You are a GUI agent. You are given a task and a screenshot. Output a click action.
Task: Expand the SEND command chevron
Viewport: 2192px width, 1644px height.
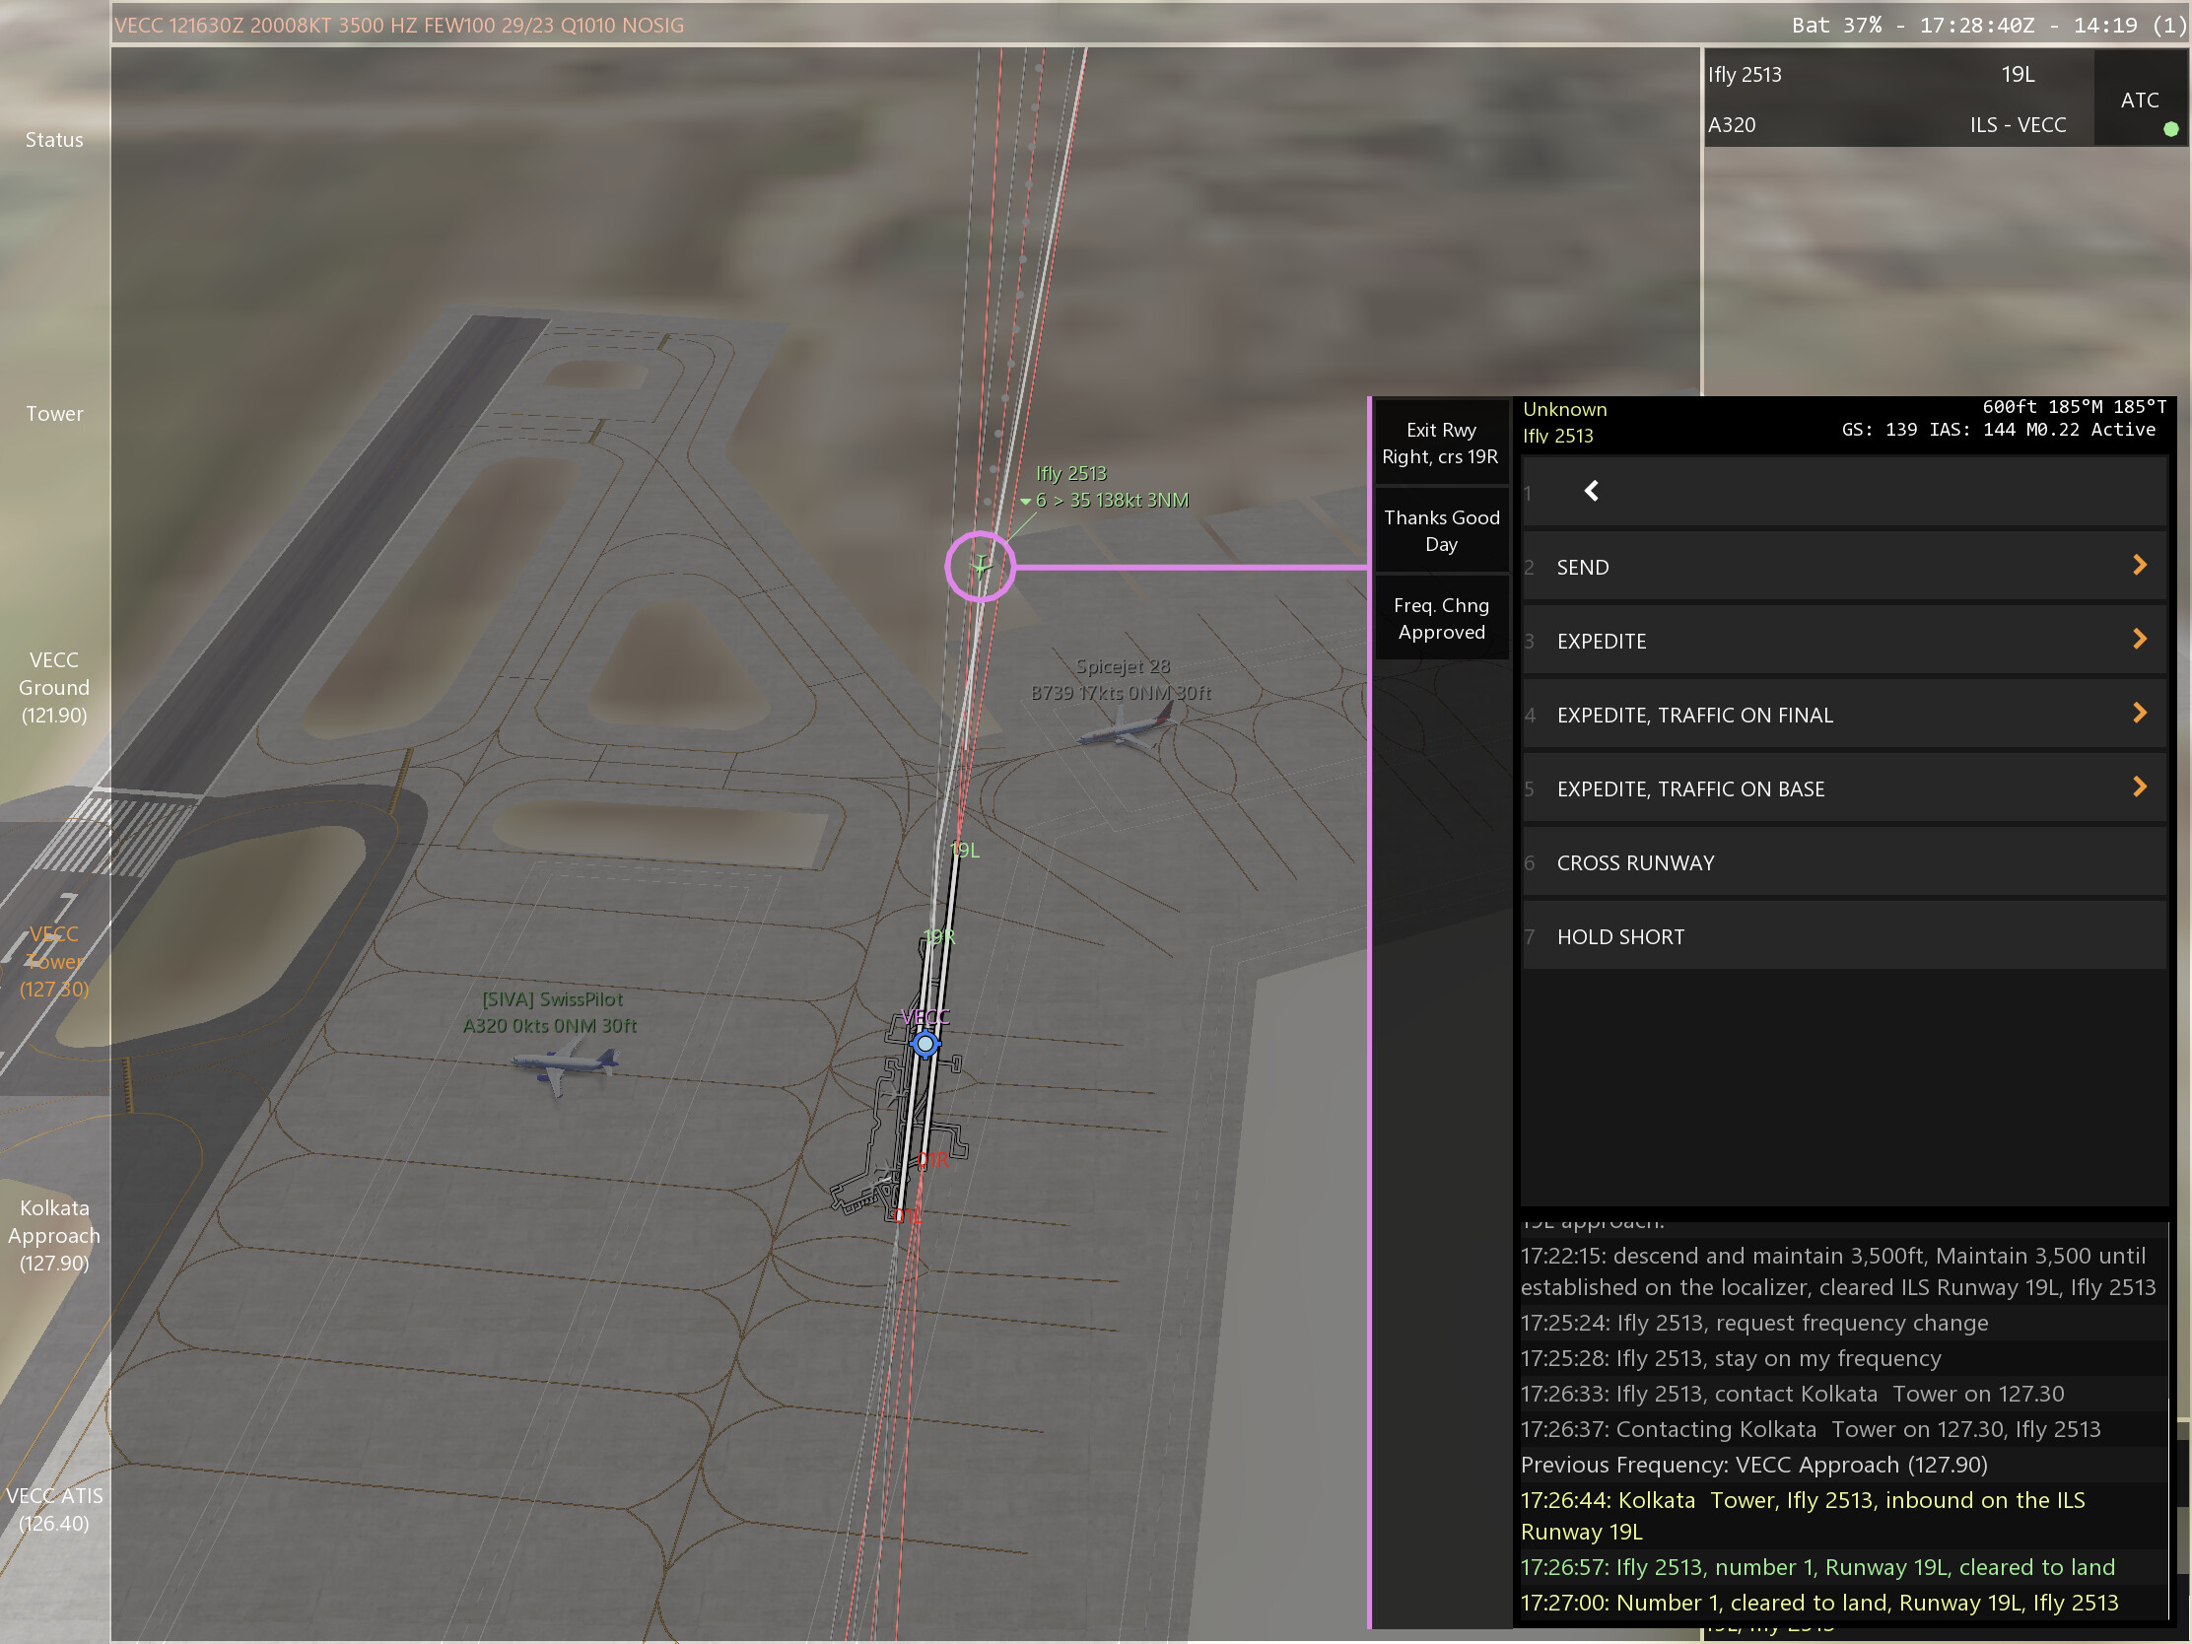[x=2140, y=566]
